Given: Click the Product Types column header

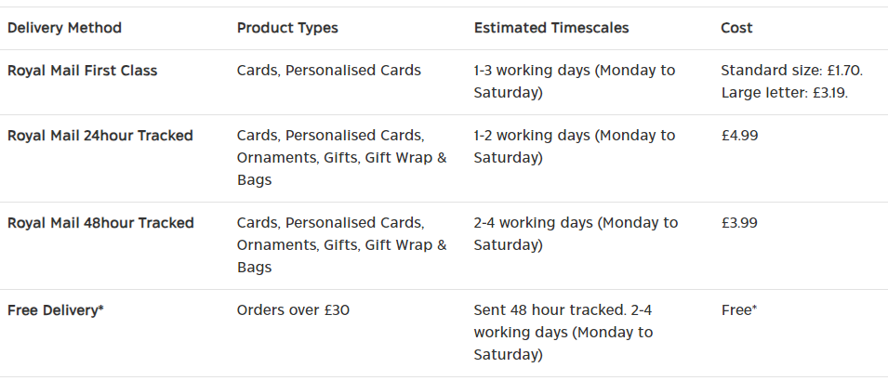Looking at the screenshot, I should [287, 28].
